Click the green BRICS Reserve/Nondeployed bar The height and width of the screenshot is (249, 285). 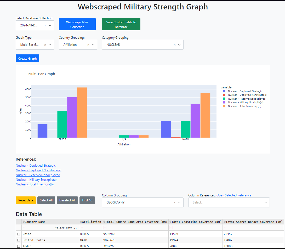tap(62, 124)
